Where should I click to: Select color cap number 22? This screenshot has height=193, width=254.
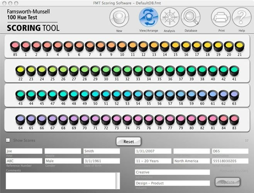pyautogui.click(x=20, y=71)
